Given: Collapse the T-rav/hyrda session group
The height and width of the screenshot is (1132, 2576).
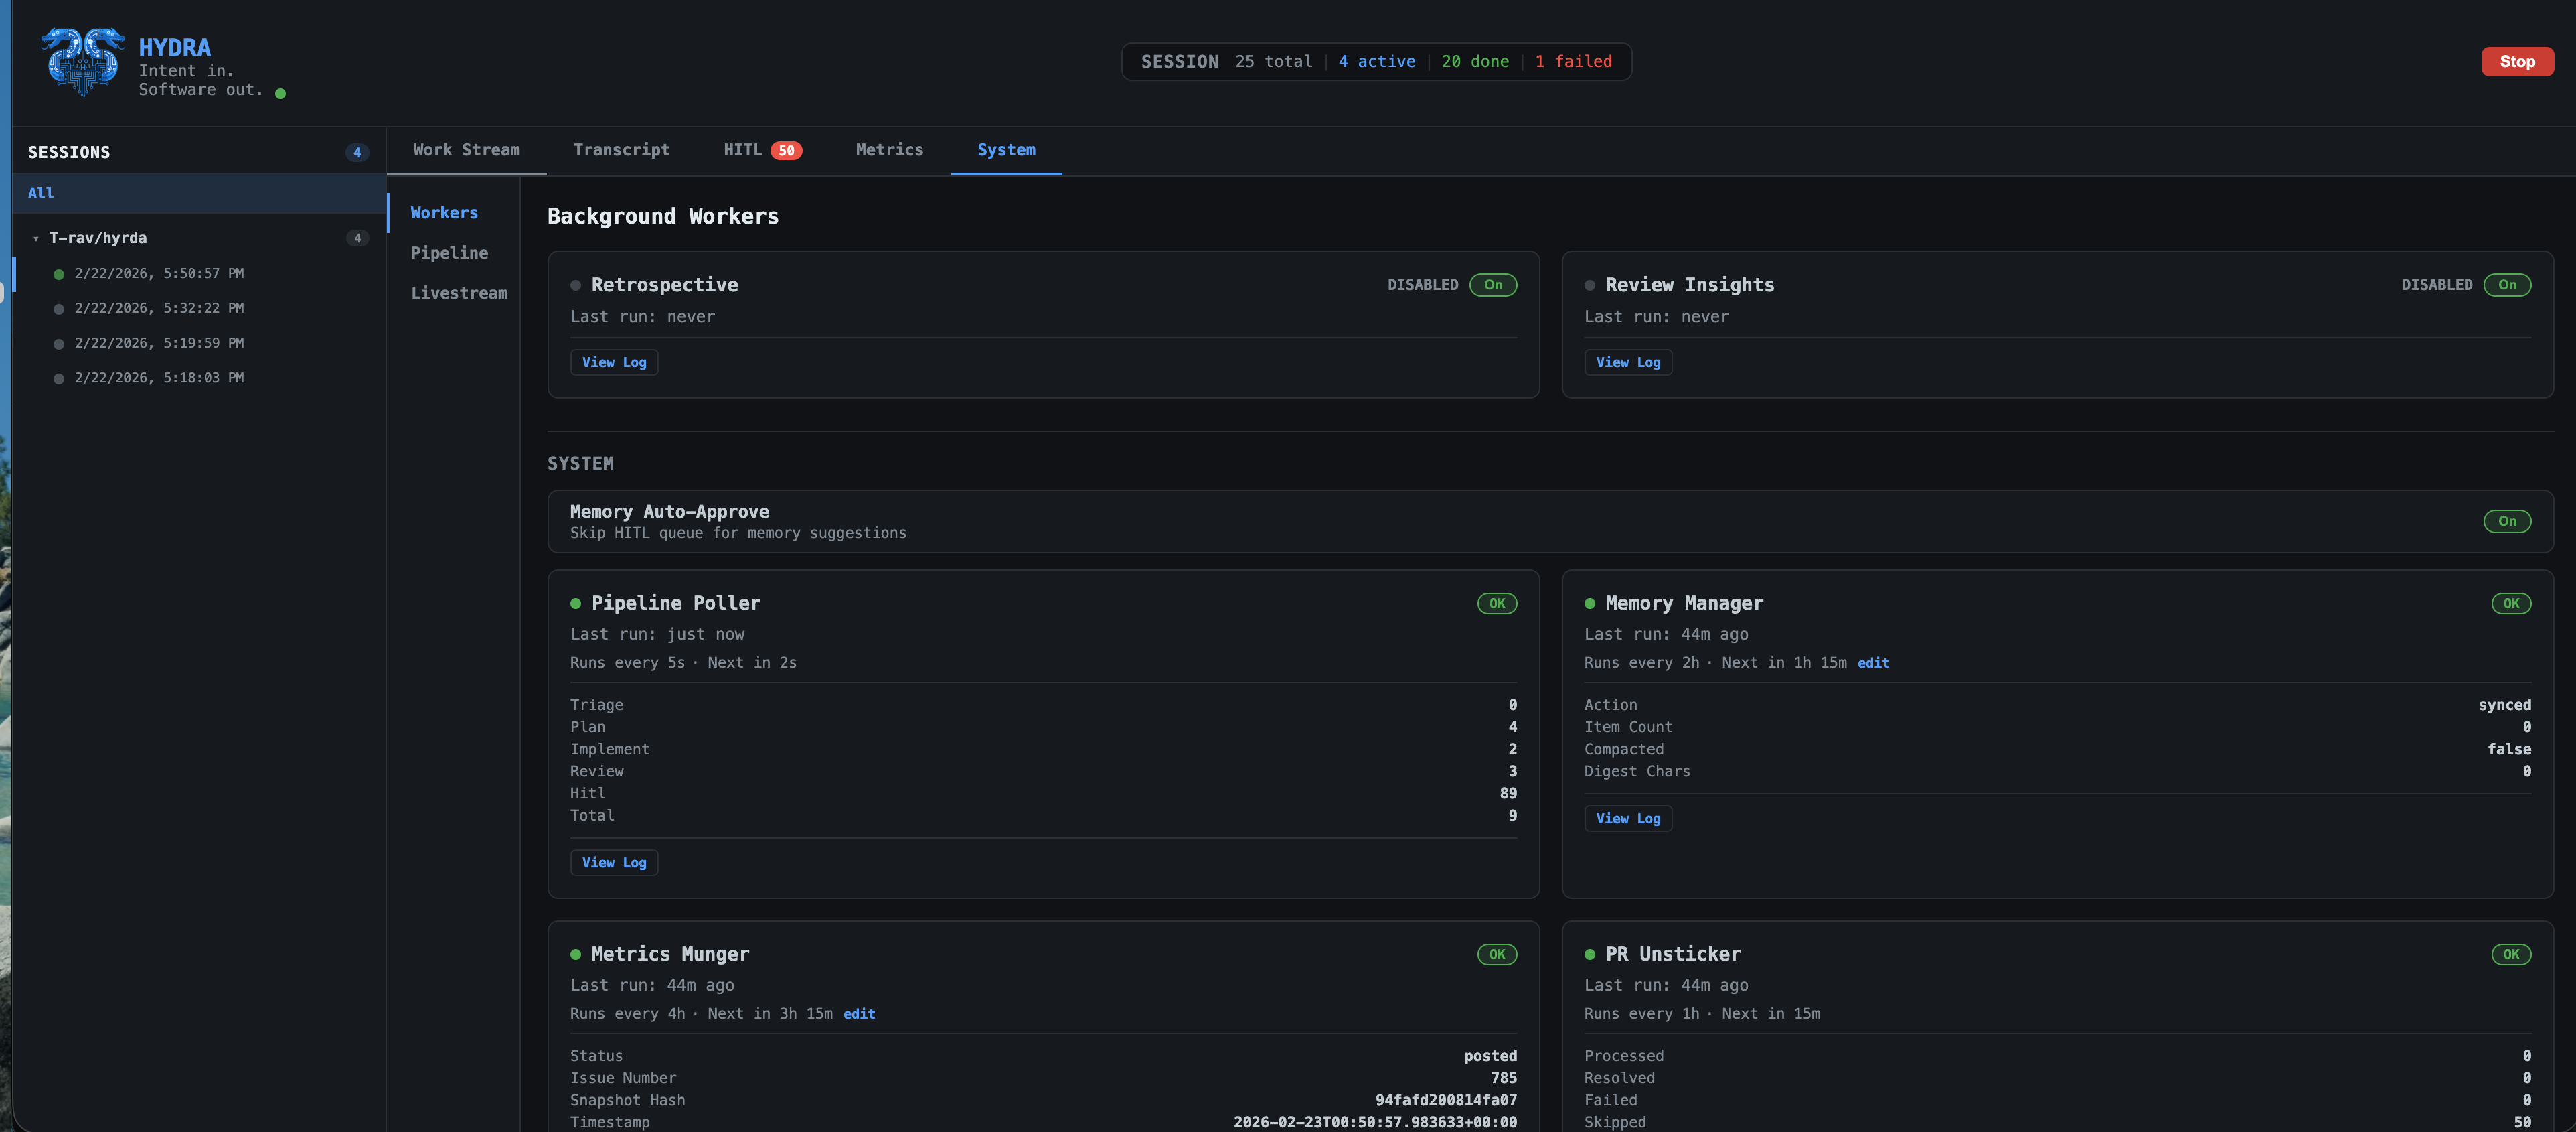Looking at the screenshot, I should (37, 238).
